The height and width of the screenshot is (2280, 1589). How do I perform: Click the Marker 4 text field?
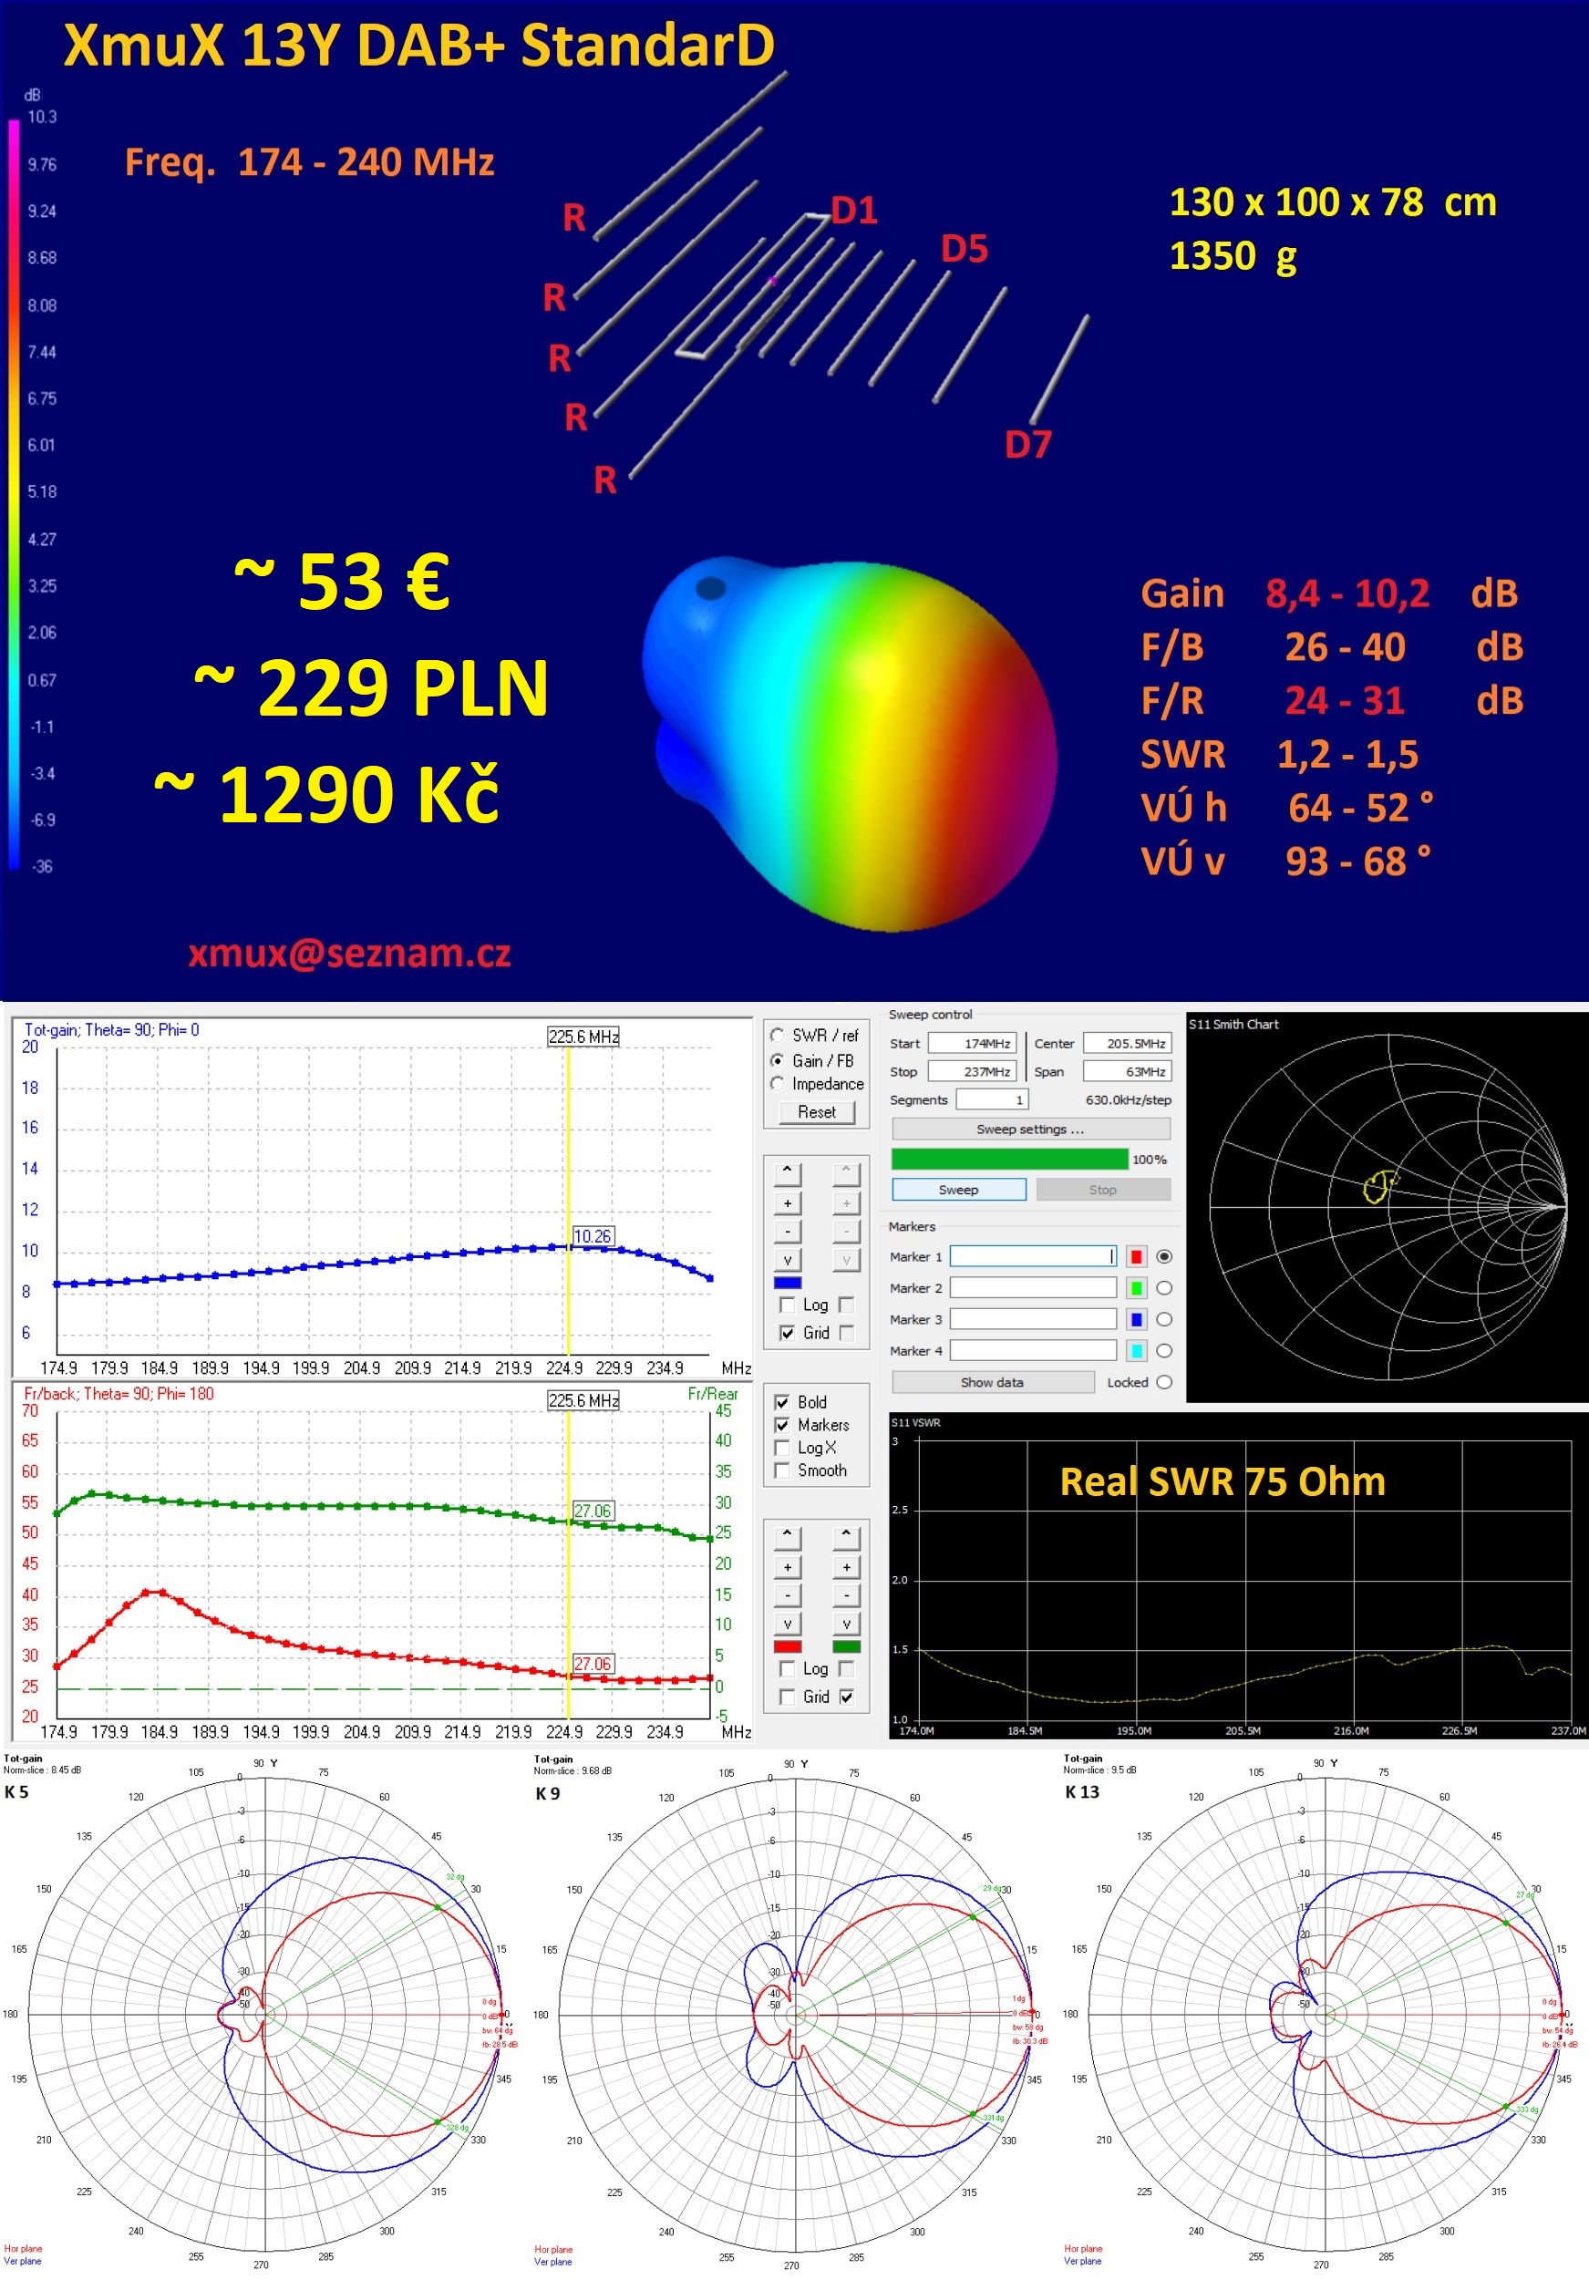pyautogui.click(x=1033, y=1350)
